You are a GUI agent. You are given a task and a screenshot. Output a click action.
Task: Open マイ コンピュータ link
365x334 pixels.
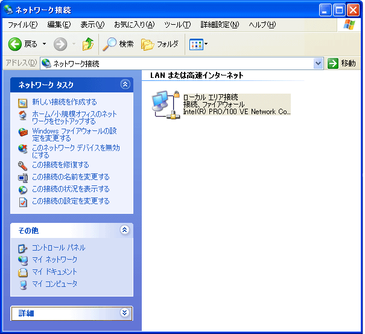point(54,284)
